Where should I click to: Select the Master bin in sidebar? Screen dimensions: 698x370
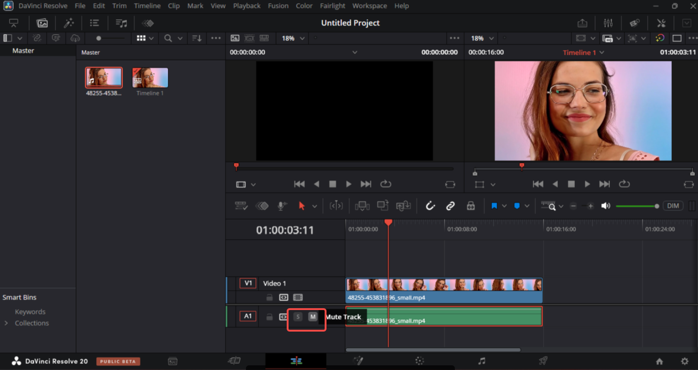(x=23, y=51)
